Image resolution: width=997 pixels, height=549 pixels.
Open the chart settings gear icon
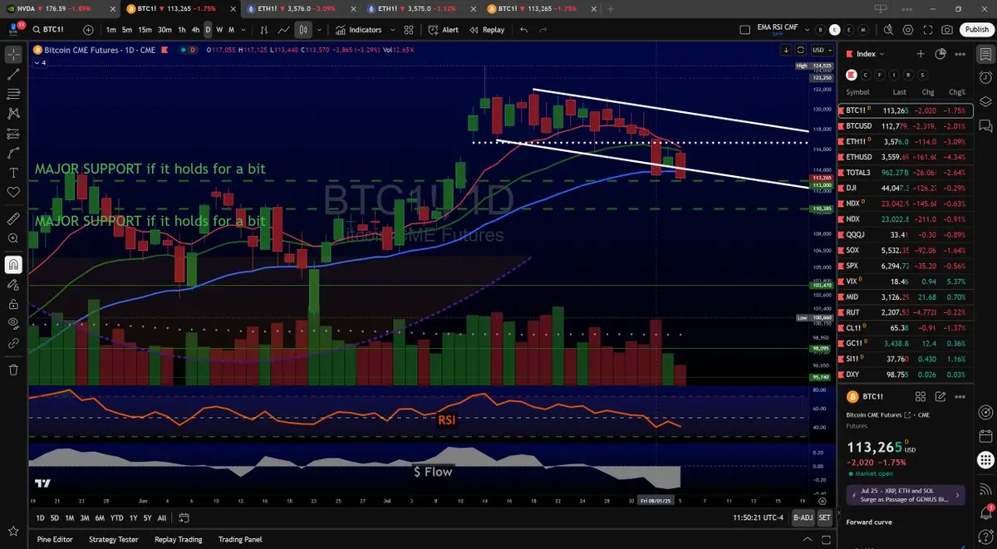tap(907, 29)
